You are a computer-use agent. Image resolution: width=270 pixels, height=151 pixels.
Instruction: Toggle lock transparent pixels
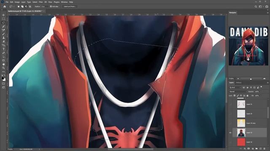235,96
